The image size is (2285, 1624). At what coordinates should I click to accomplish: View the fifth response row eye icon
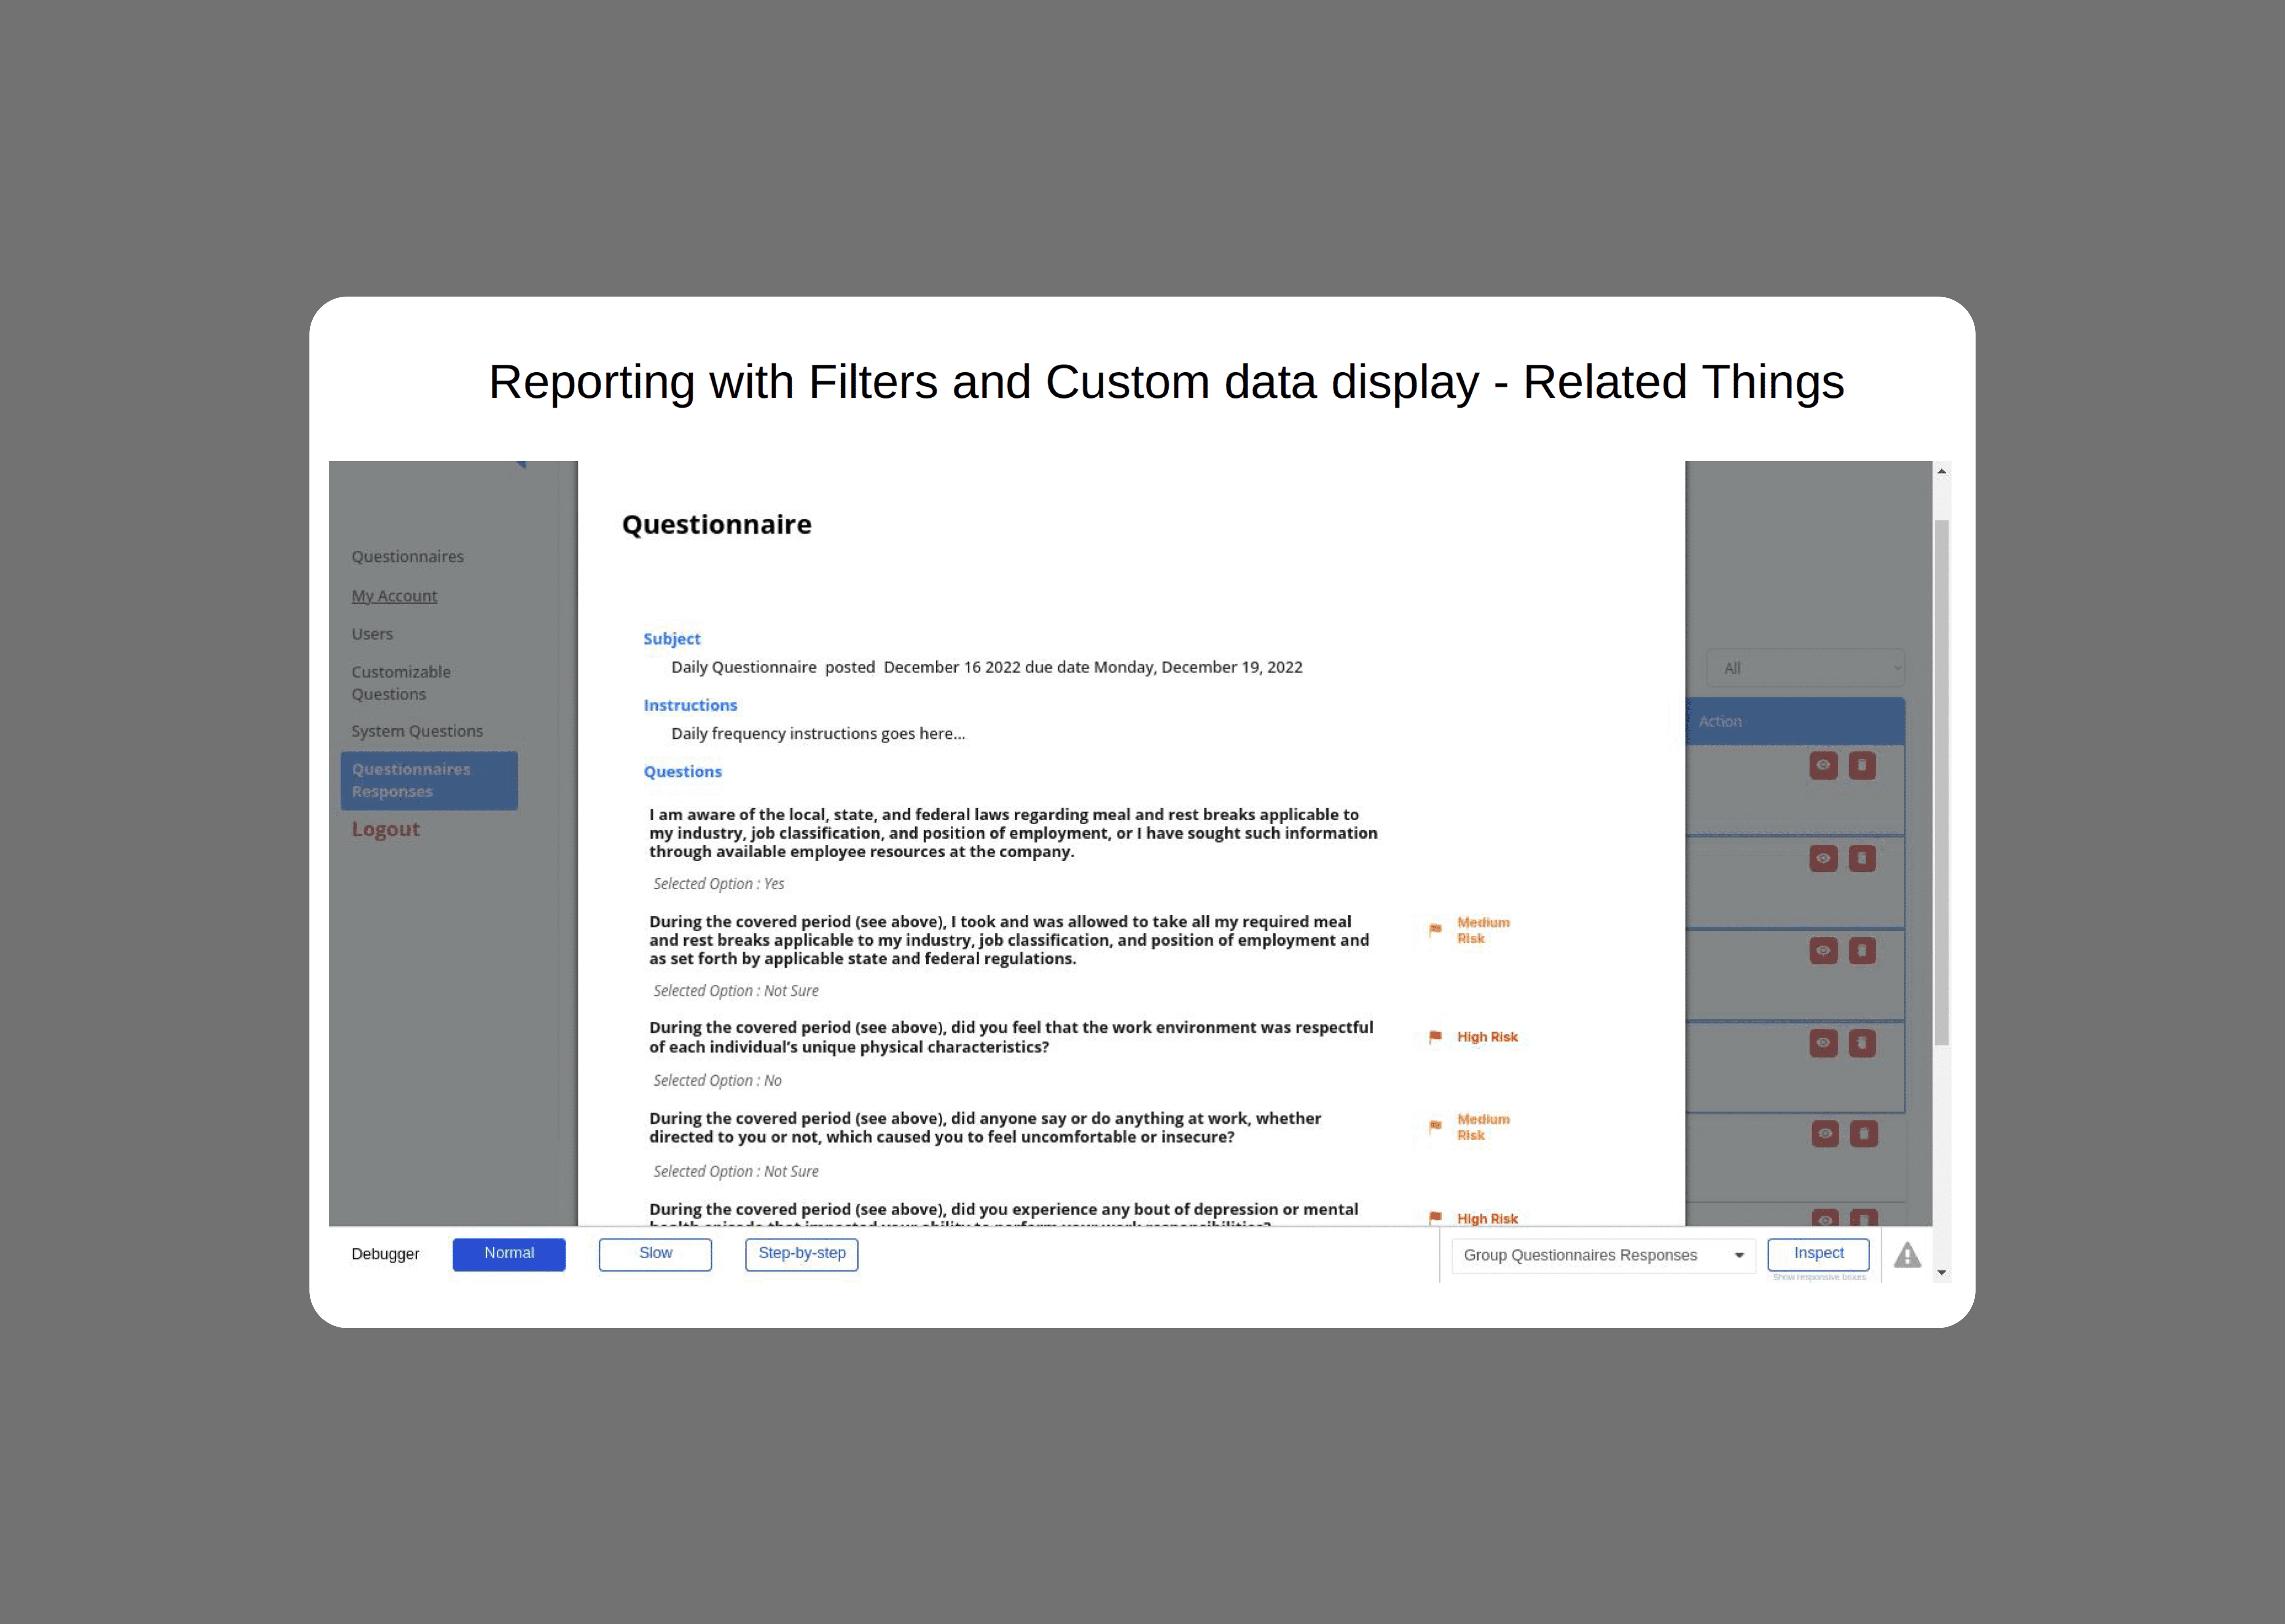1825,1133
